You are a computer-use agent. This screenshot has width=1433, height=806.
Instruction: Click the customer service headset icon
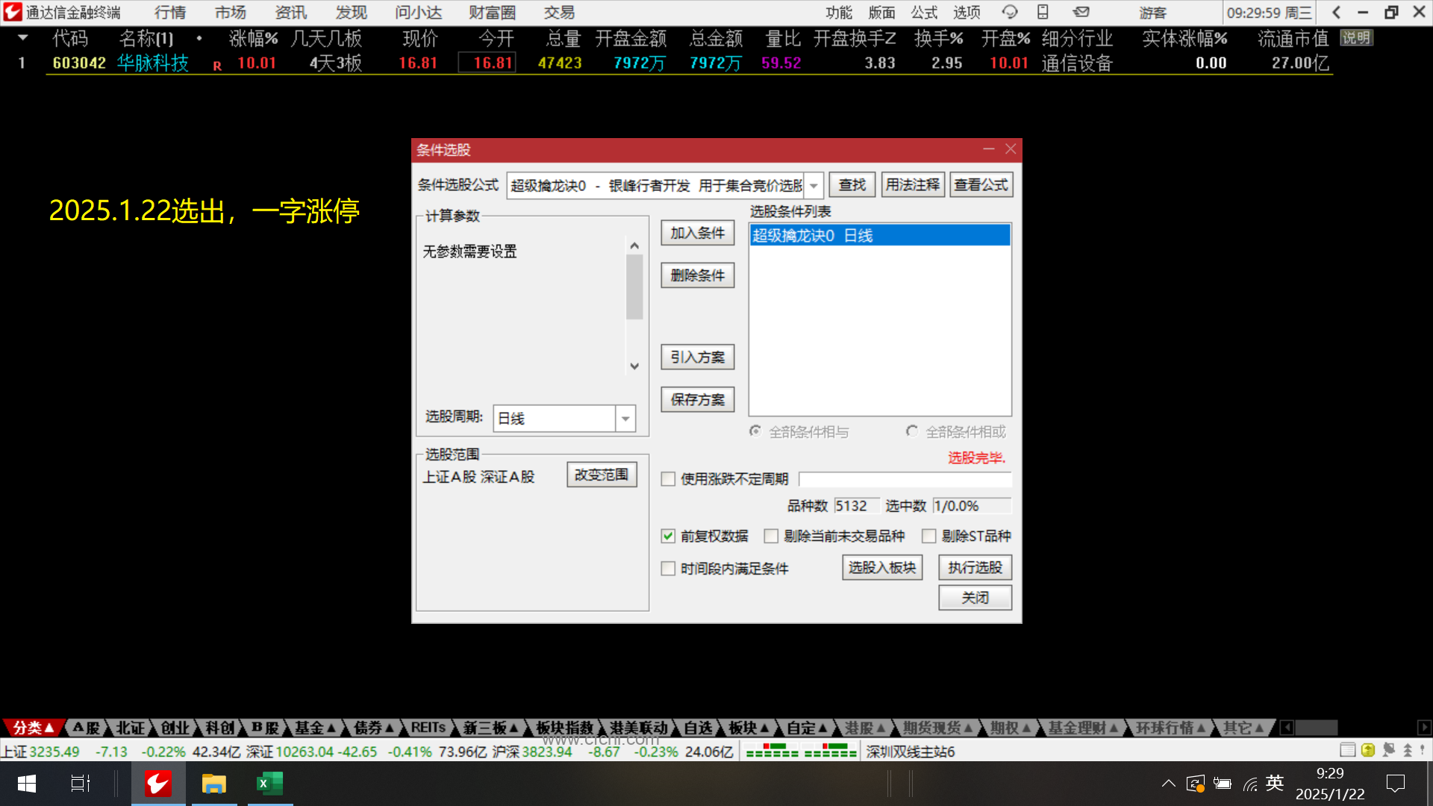point(1010,12)
